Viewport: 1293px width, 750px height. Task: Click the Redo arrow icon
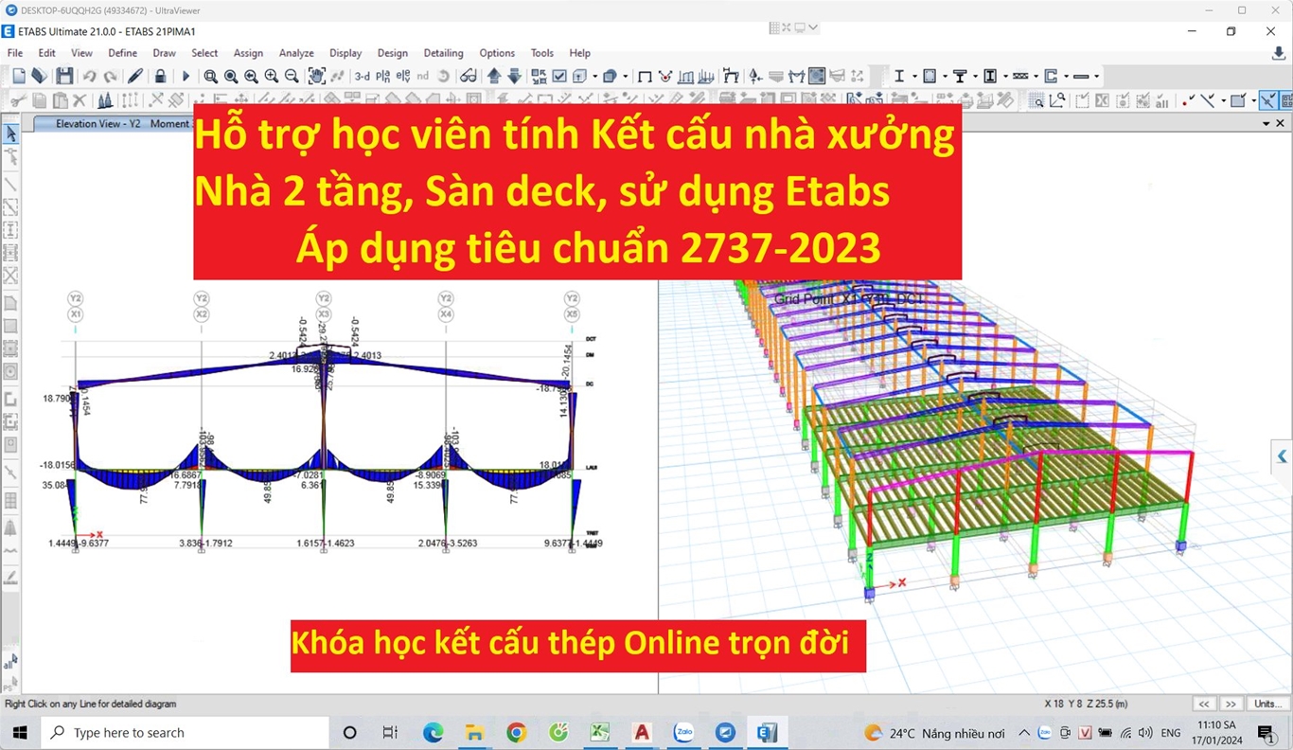pos(111,76)
